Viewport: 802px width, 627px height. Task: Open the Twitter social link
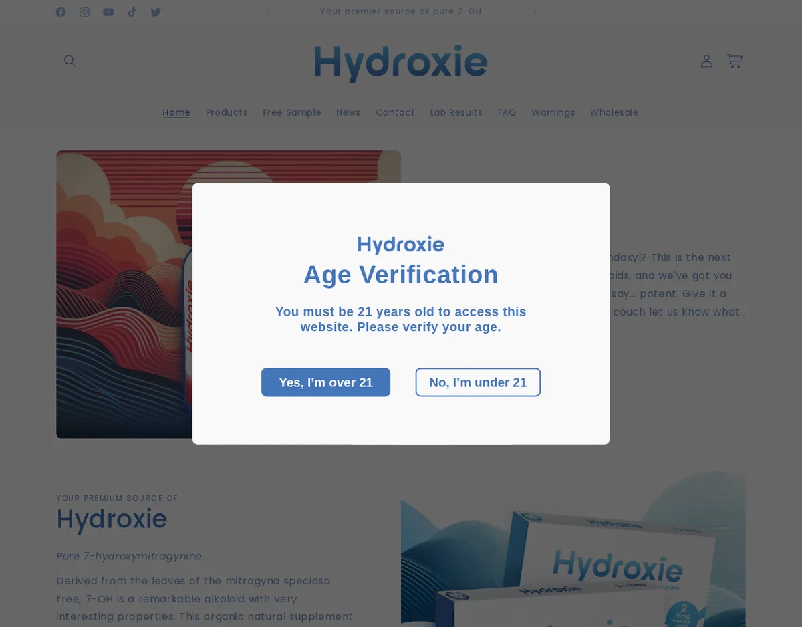pos(156,12)
